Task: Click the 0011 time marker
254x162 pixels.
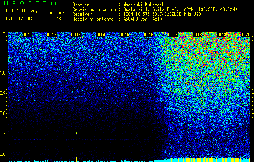Action: tap(27, 35)
